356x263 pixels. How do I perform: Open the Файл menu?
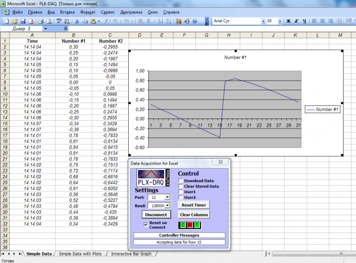point(17,12)
